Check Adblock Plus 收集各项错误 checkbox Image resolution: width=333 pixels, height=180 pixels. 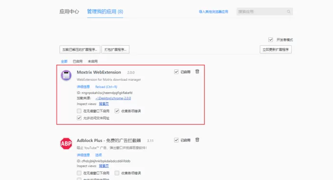(x=117, y=173)
